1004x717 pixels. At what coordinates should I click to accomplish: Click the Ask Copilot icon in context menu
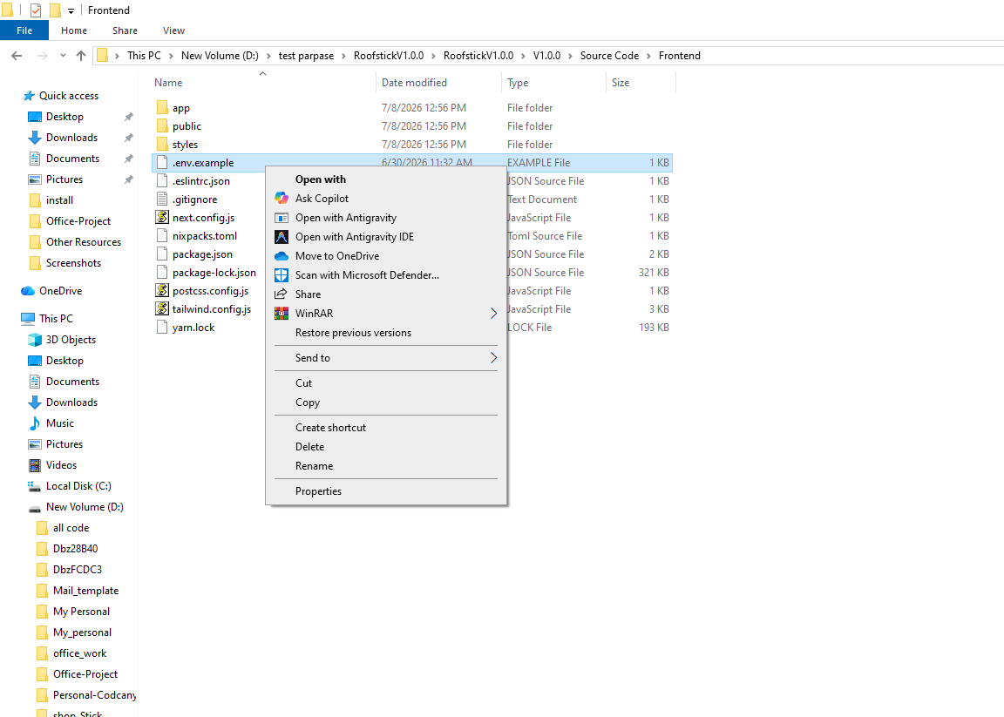[x=282, y=199]
